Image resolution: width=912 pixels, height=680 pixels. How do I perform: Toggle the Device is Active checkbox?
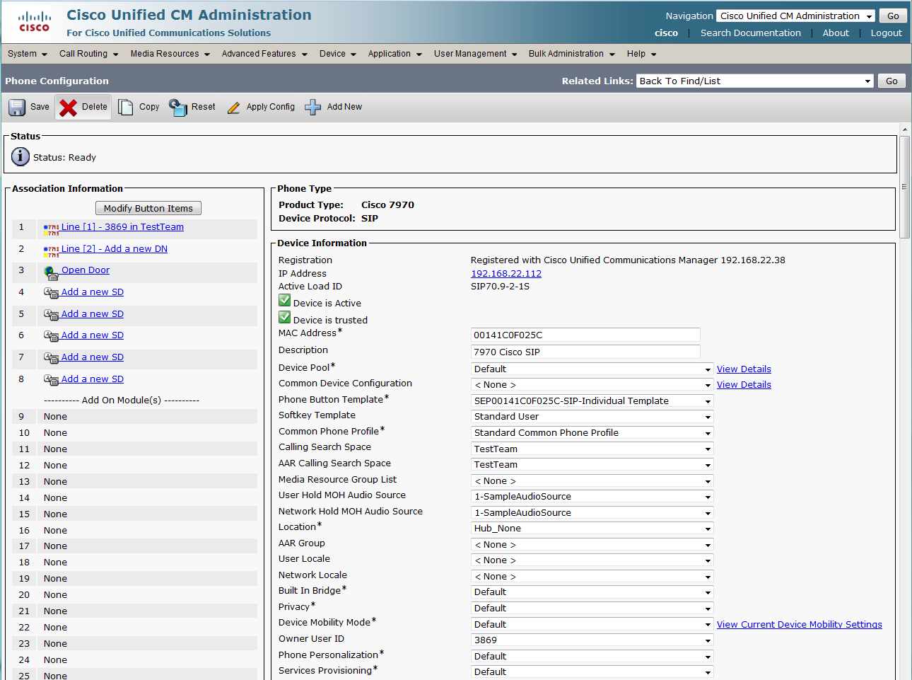285,301
